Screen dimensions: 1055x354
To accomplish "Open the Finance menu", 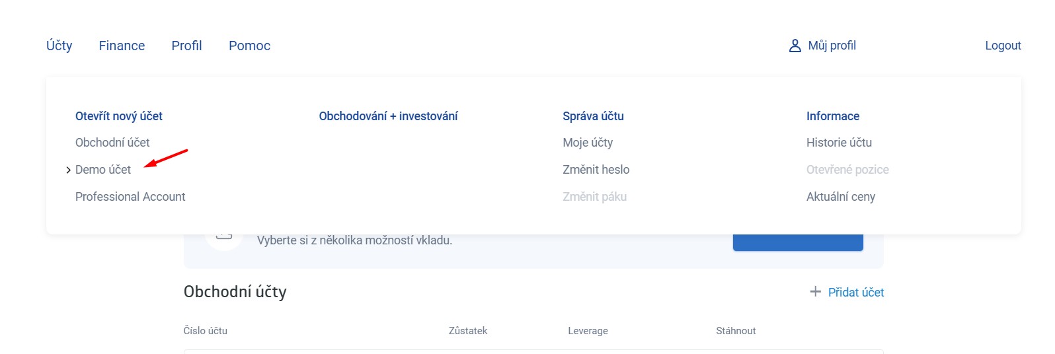I will click(x=122, y=46).
